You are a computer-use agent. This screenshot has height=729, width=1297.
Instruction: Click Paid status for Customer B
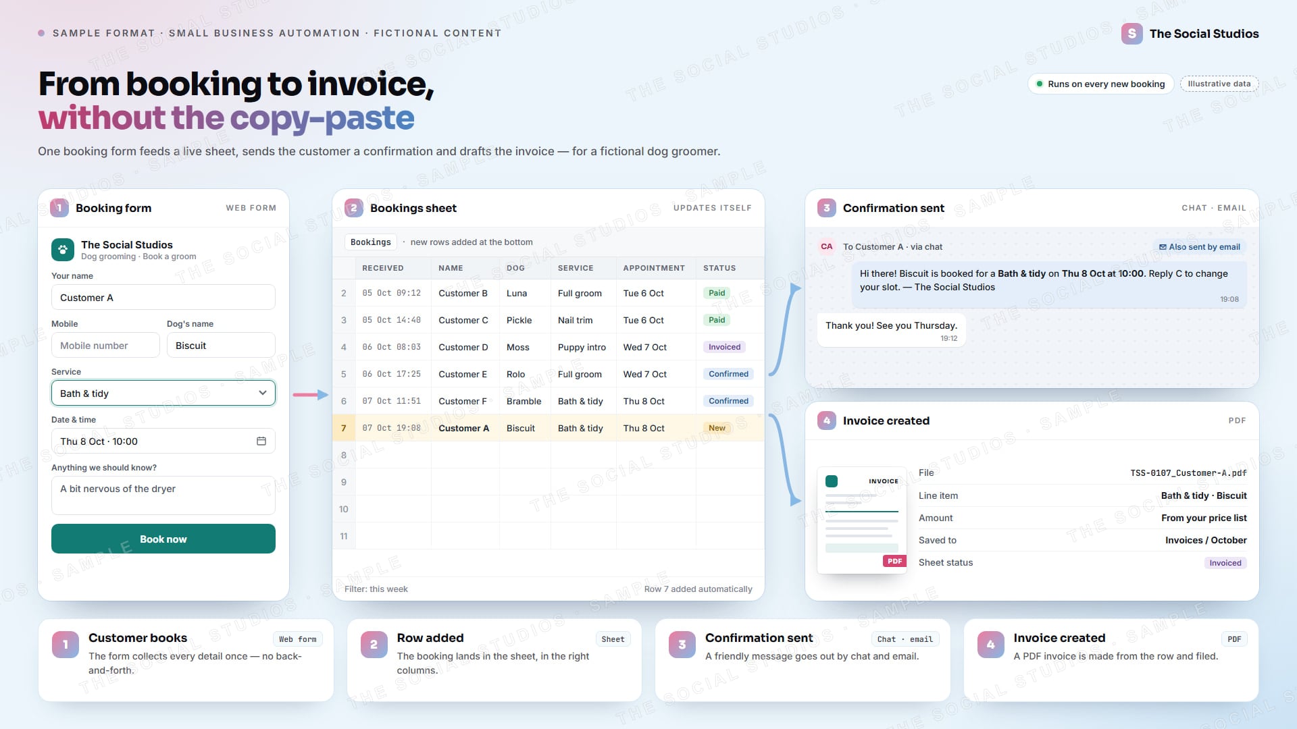[717, 293]
